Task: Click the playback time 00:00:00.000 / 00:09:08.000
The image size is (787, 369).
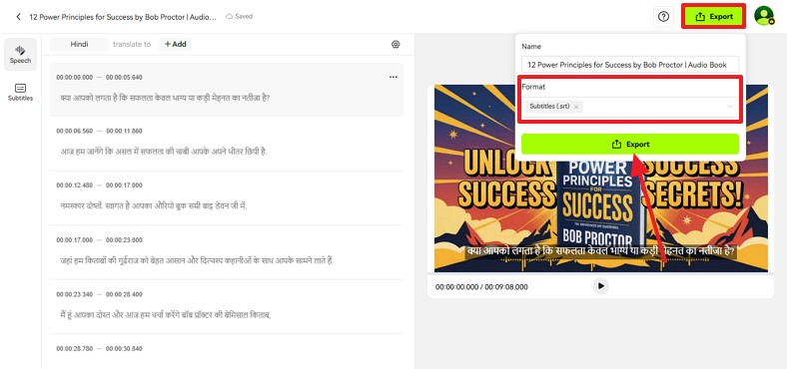Action: (x=481, y=287)
